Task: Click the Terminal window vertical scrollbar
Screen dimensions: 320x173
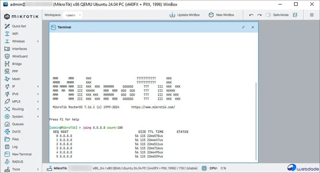Action: pyautogui.click(x=256, y=120)
